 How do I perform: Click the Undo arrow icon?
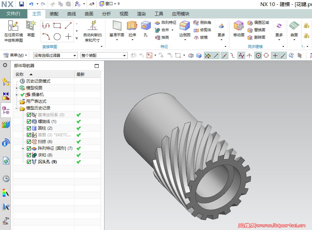(x=31, y=4)
